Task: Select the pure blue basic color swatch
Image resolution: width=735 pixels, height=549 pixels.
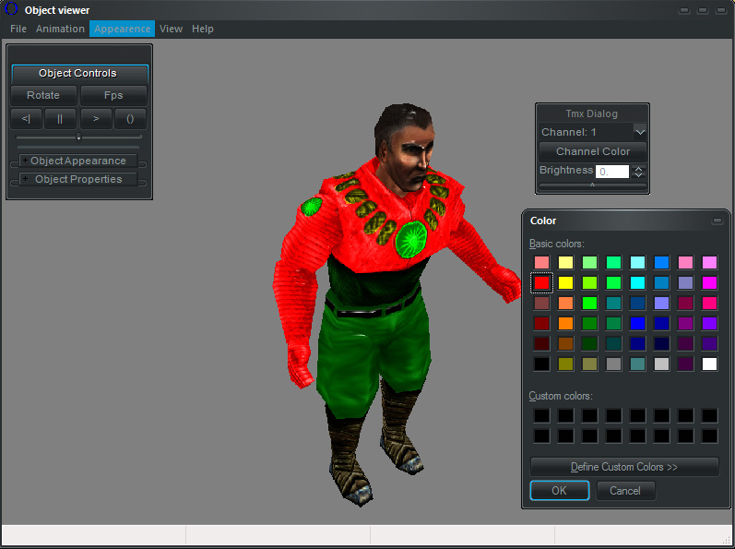Action: click(637, 323)
